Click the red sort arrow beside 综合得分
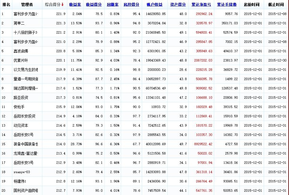 click(x=62, y=4)
